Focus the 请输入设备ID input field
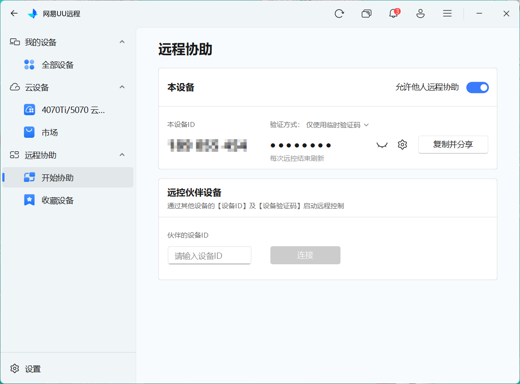 (209, 255)
